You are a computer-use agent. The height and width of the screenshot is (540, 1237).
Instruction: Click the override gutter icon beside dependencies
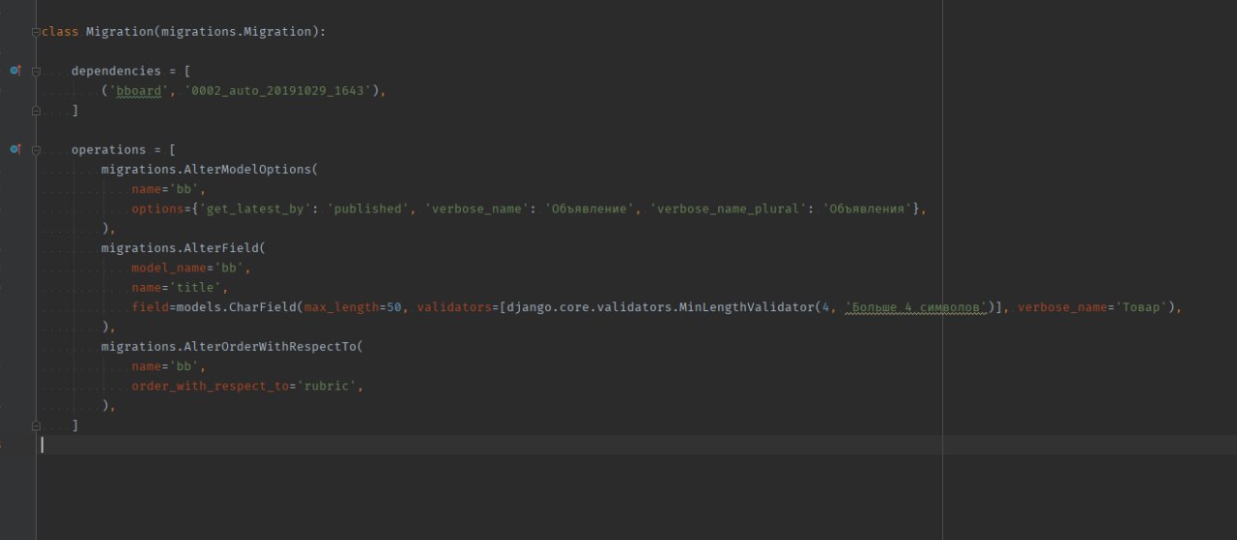pos(15,71)
